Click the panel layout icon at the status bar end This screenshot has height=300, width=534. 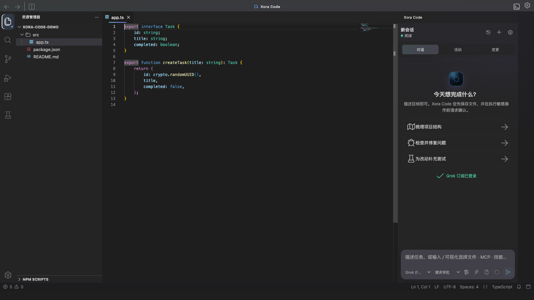528,287
